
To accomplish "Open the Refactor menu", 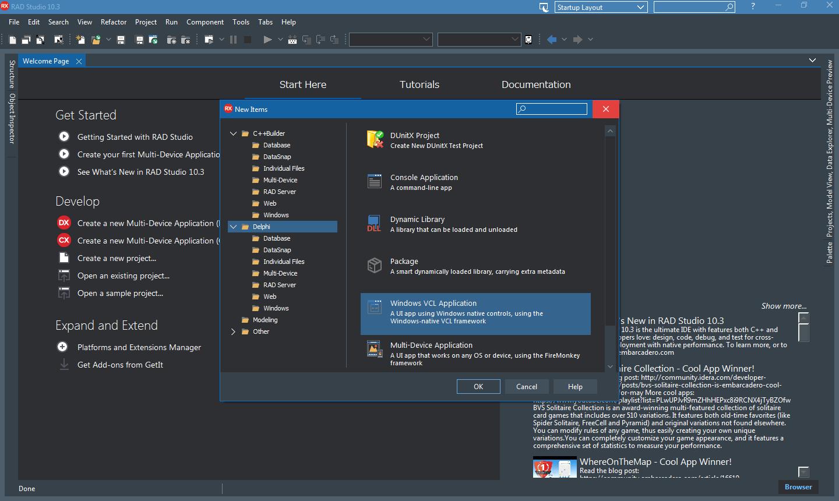I will 114,22.
